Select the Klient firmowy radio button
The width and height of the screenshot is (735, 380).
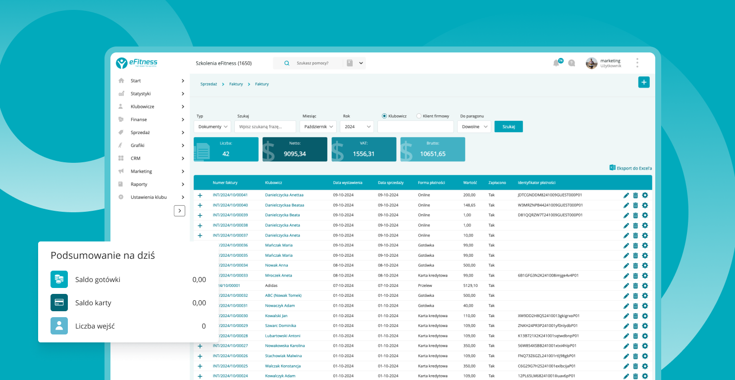click(x=419, y=116)
